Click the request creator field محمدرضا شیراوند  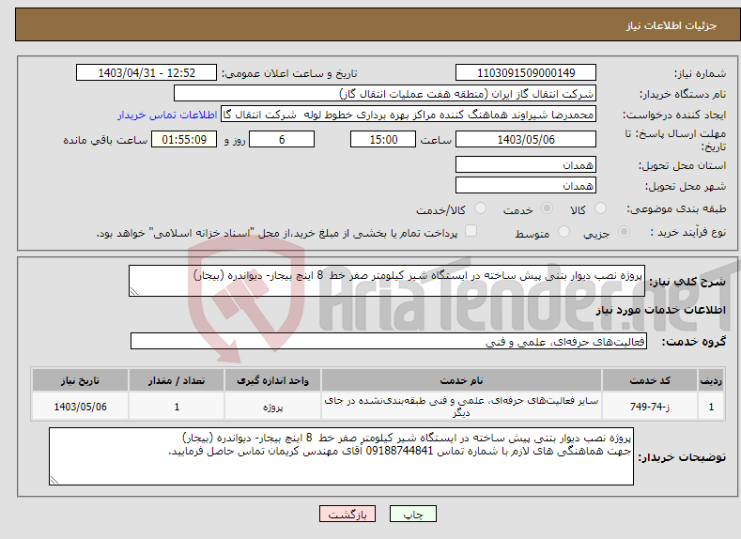click(409, 115)
